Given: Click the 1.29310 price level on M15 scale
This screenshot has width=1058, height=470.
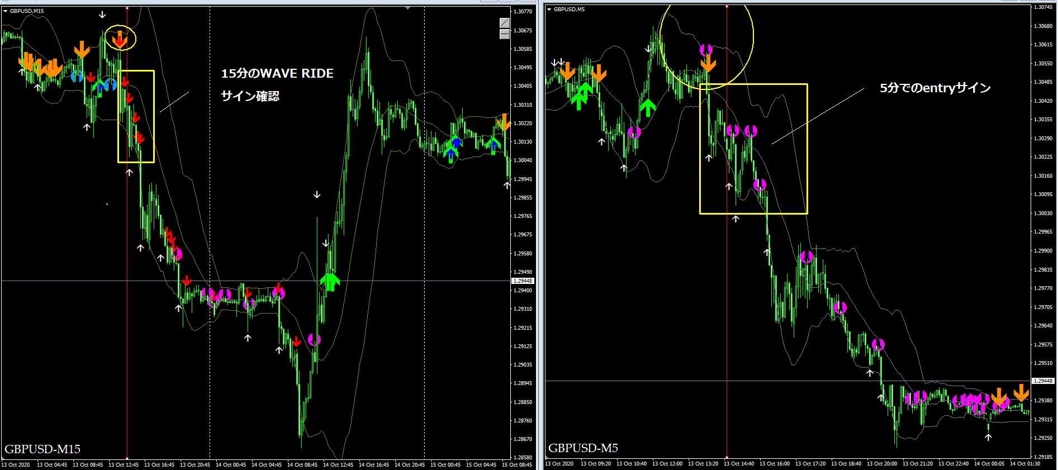Looking at the screenshot, I should (523, 309).
